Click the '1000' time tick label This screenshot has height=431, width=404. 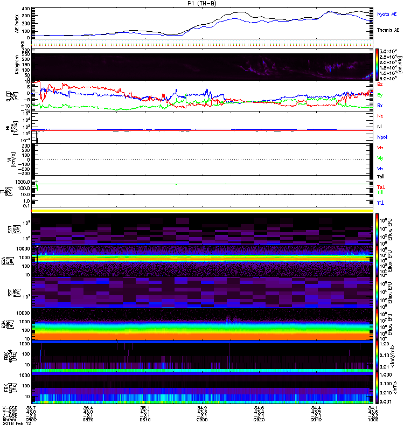point(373,420)
